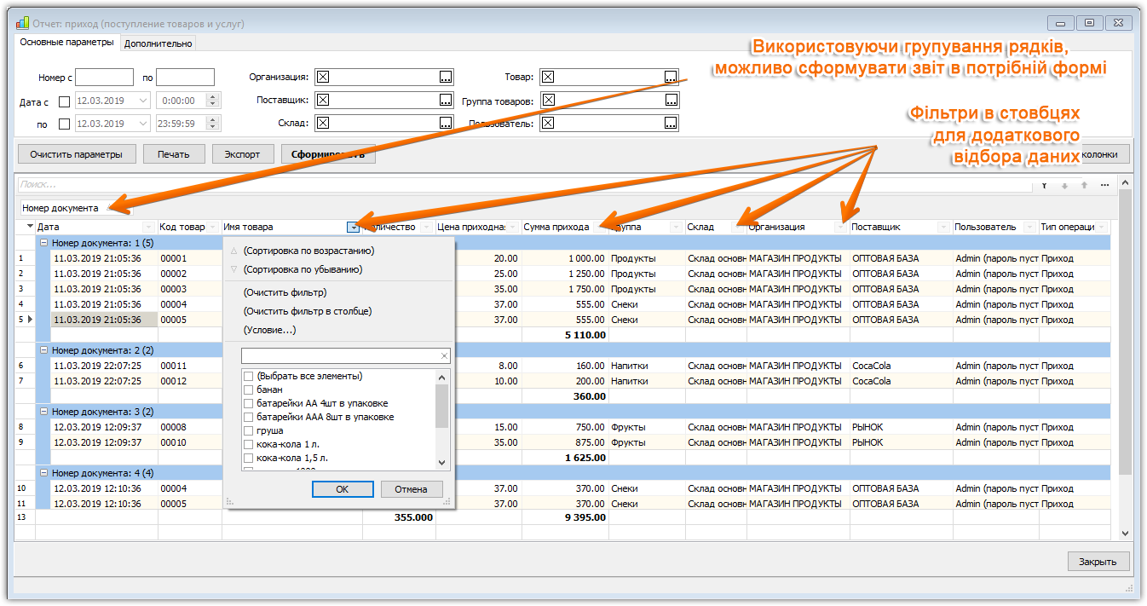This screenshot has height=606, width=1147.
Task: Click the 'Номер с' input field
Action: click(x=105, y=78)
